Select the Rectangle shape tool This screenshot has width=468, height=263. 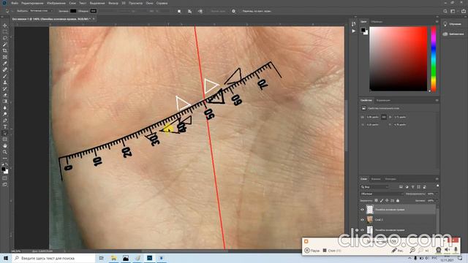pos(5,140)
